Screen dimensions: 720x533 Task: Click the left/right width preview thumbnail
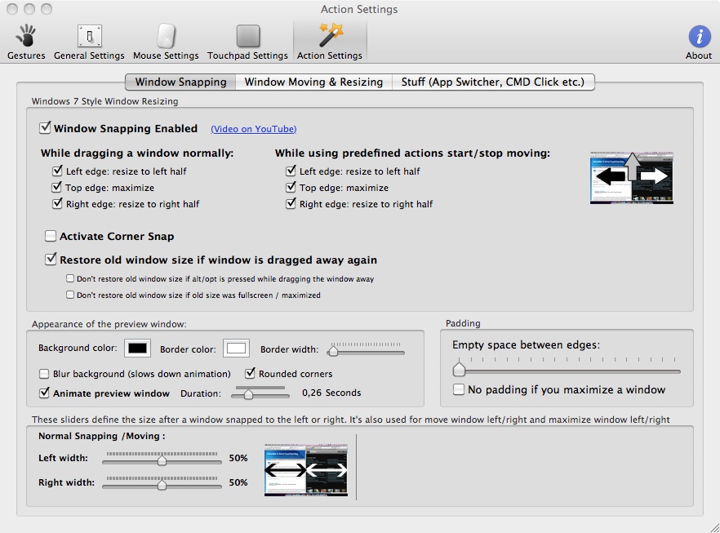tap(305, 470)
